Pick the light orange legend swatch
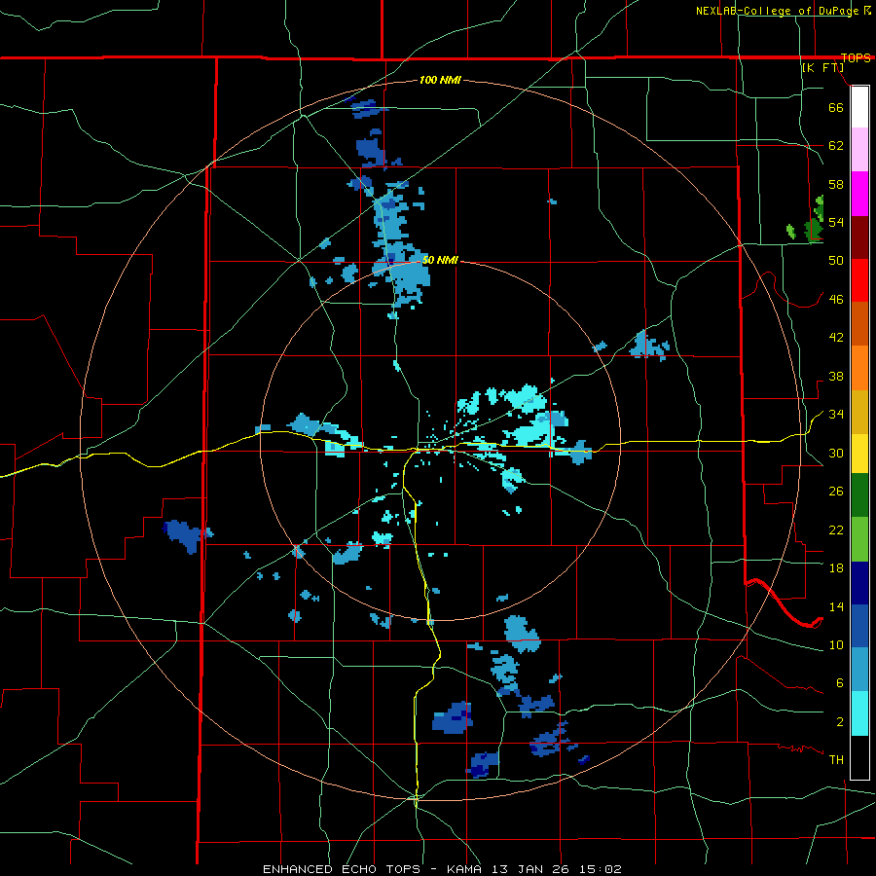Screen dimensions: 876x876 click(859, 368)
